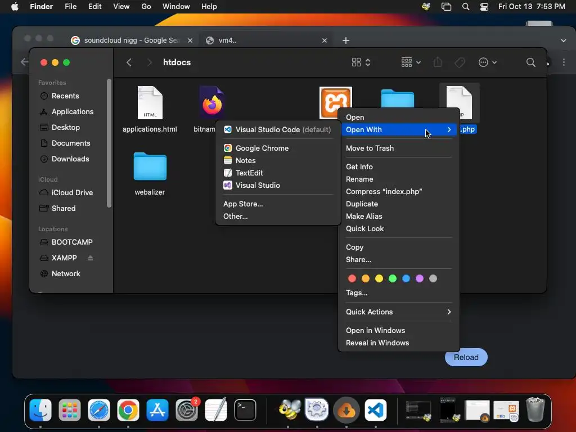The height and width of the screenshot is (432, 576).
Task: Open the Finder action (ellipsis) menu
Action: (x=488, y=62)
